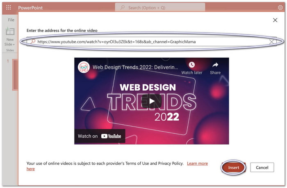Click the Search (Option + Q) box
Image resolution: width=287 pixels, height=188 pixels.
[x=160, y=7]
